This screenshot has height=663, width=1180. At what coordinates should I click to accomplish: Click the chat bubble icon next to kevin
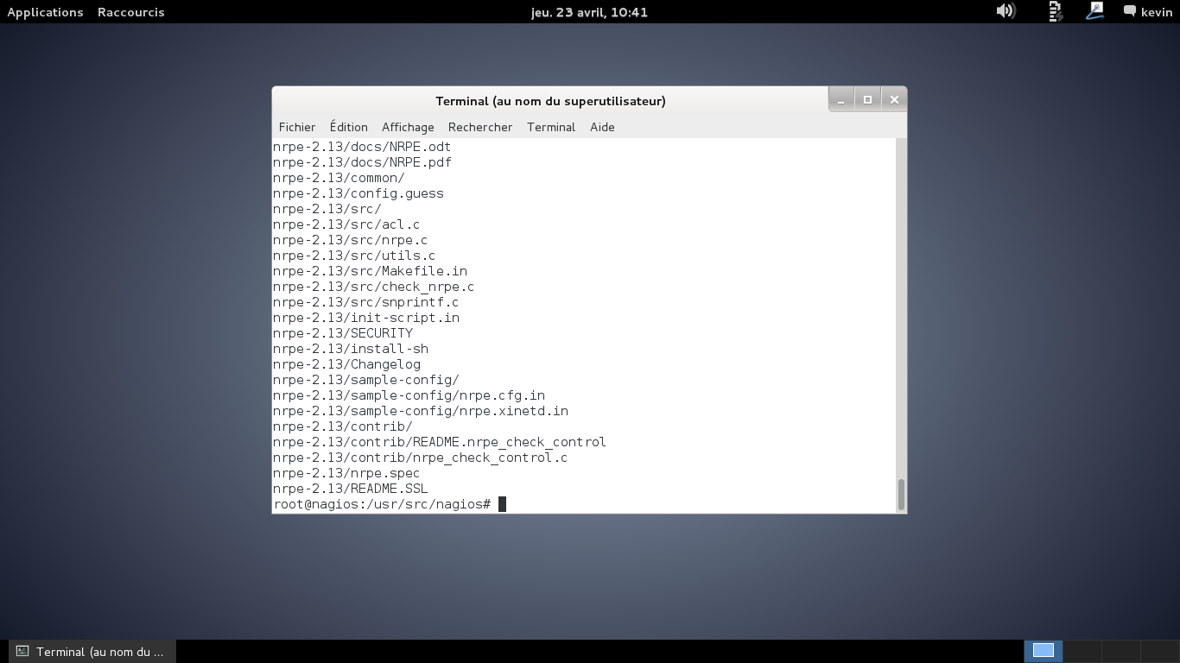coord(1130,11)
